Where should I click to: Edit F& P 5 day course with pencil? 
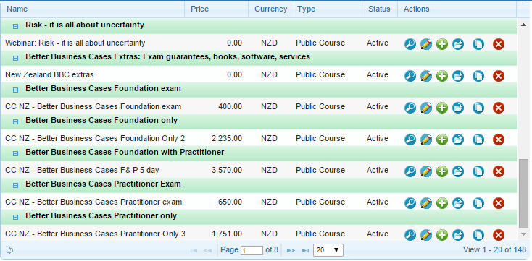[426, 171]
